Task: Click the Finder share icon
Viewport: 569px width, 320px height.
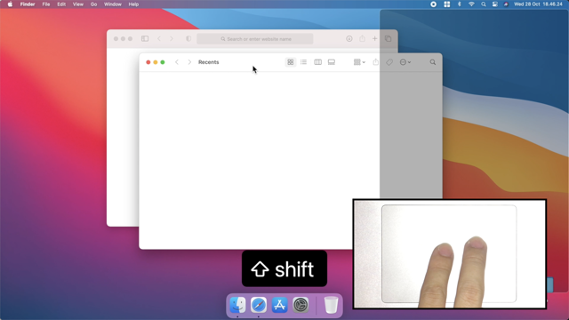Action: [375, 62]
